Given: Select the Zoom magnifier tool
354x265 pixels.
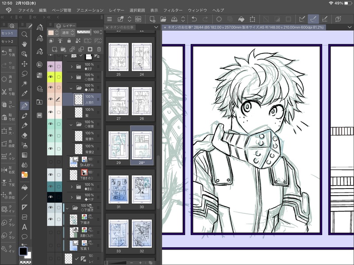Looking at the screenshot, I should pyautogui.click(x=24, y=34).
